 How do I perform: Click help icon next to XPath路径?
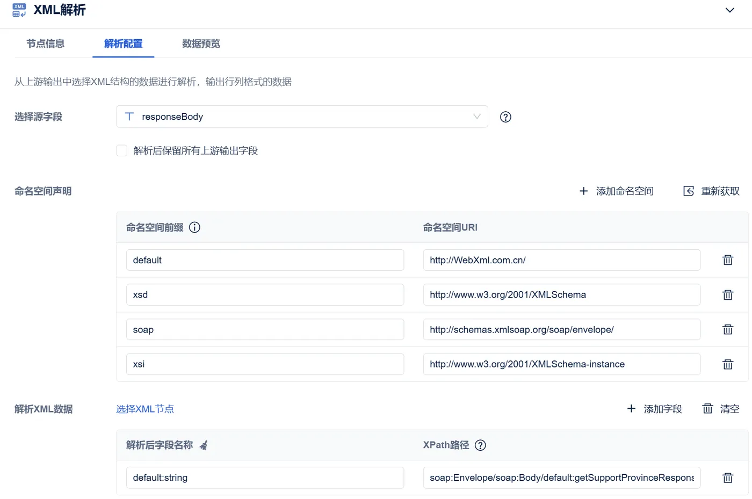[x=481, y=445]
